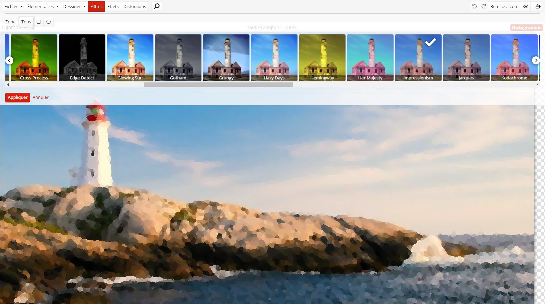Switch to the Effets tab

tap(113, 6)
